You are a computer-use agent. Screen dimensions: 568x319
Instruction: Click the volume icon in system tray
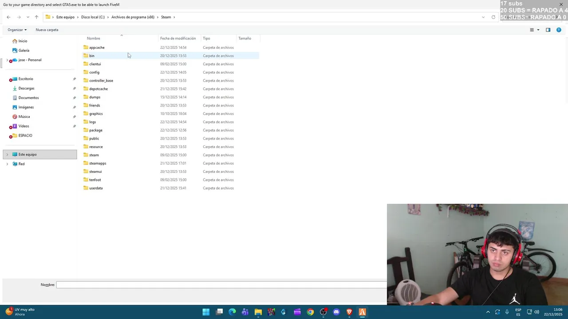[x=536, y=312]
